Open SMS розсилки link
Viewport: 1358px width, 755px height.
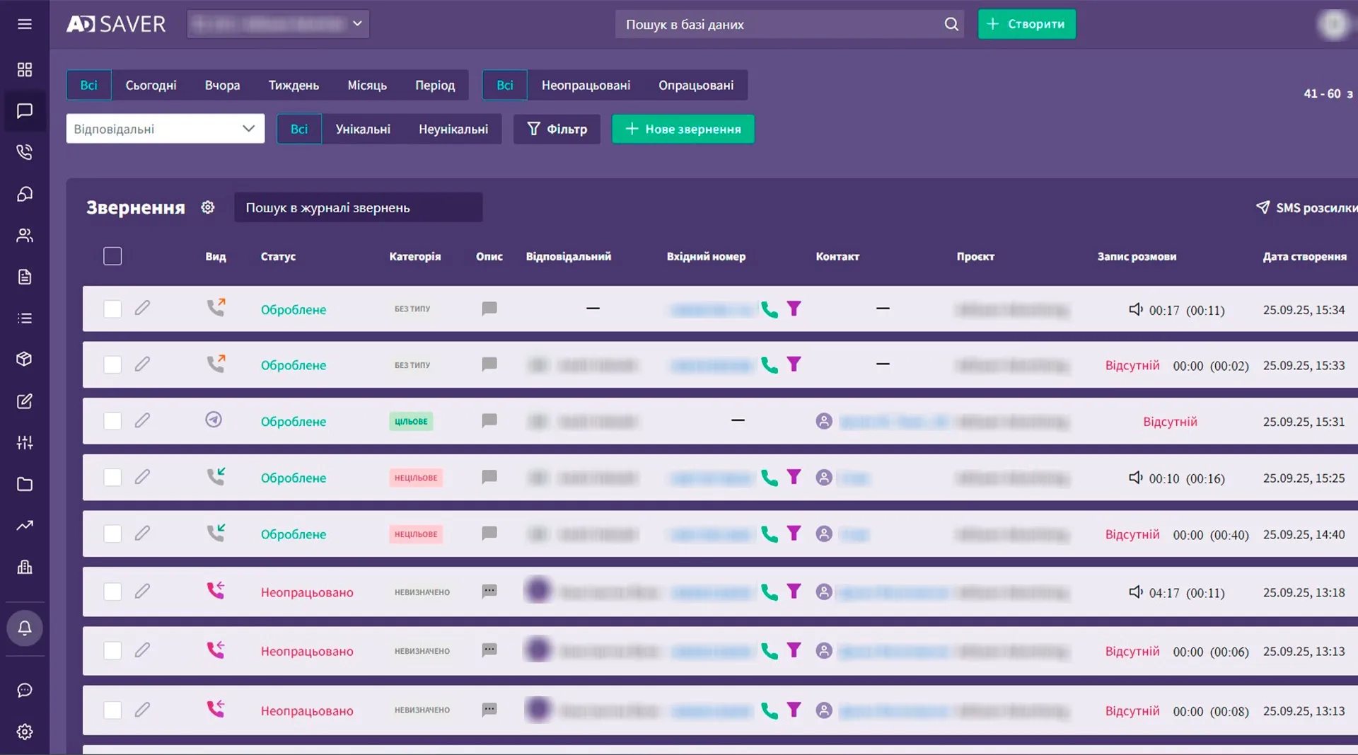coord(1307,207)
